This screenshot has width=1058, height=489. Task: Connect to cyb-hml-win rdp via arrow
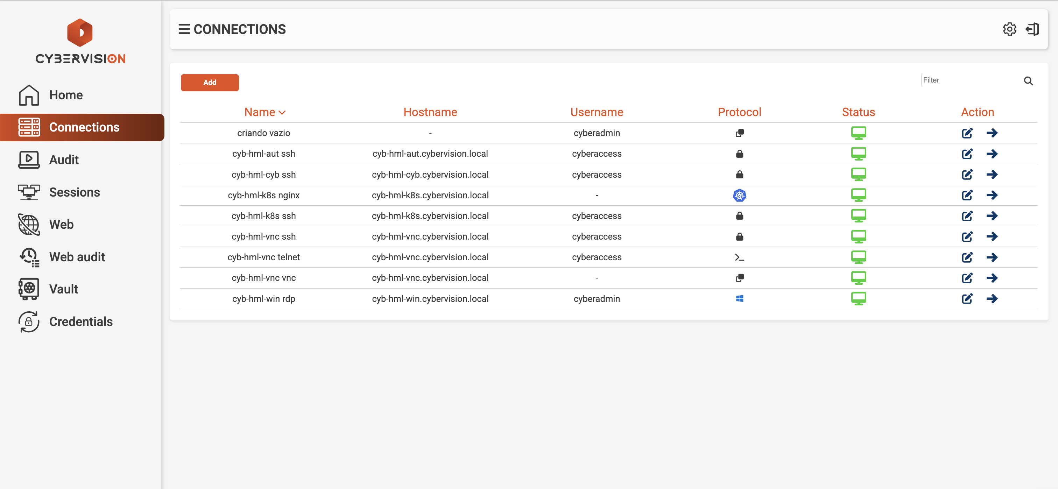point(992,299)
